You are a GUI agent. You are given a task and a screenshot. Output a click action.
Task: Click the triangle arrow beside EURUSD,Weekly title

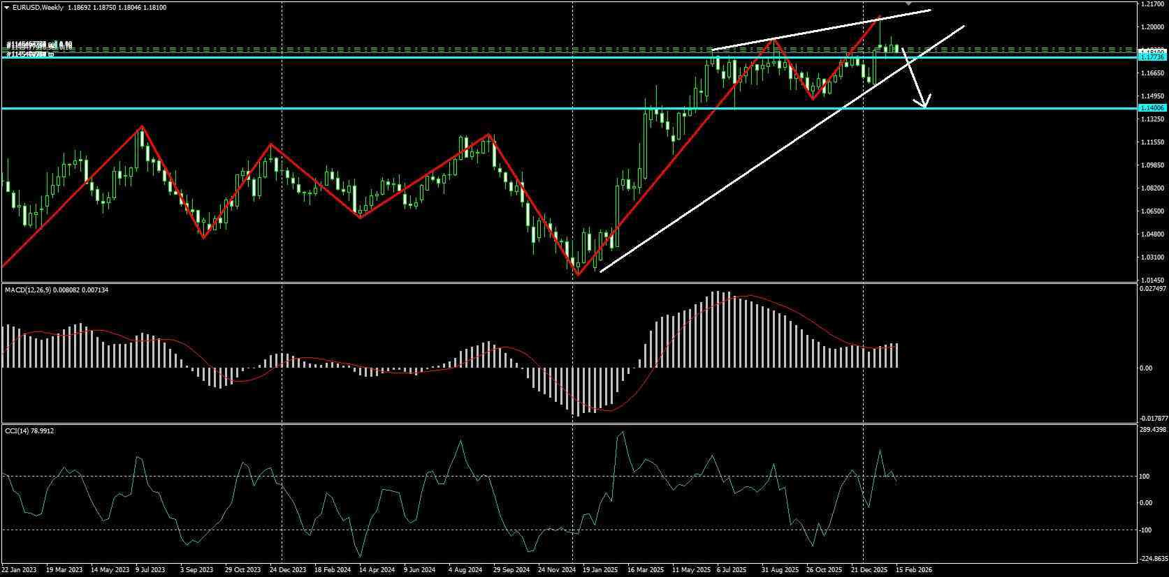(x=7, y=7)
